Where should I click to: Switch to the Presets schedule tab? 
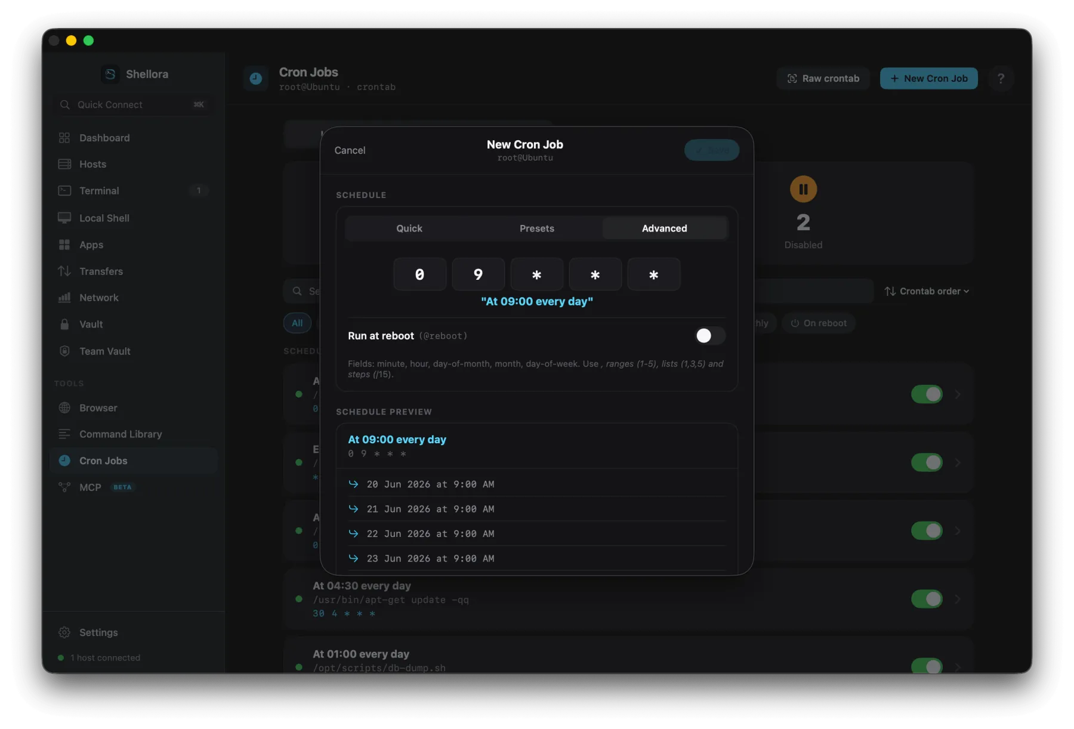tap(537, 228)
